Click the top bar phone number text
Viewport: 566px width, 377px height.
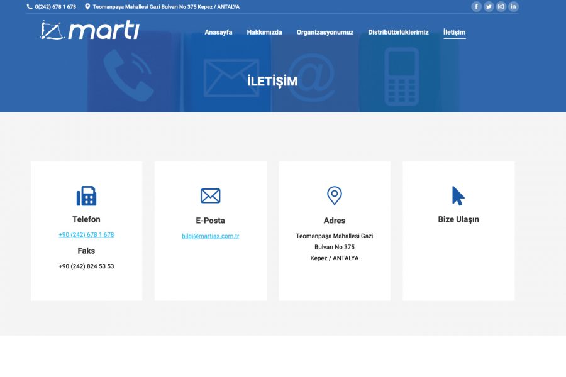[x=55, y=7]
